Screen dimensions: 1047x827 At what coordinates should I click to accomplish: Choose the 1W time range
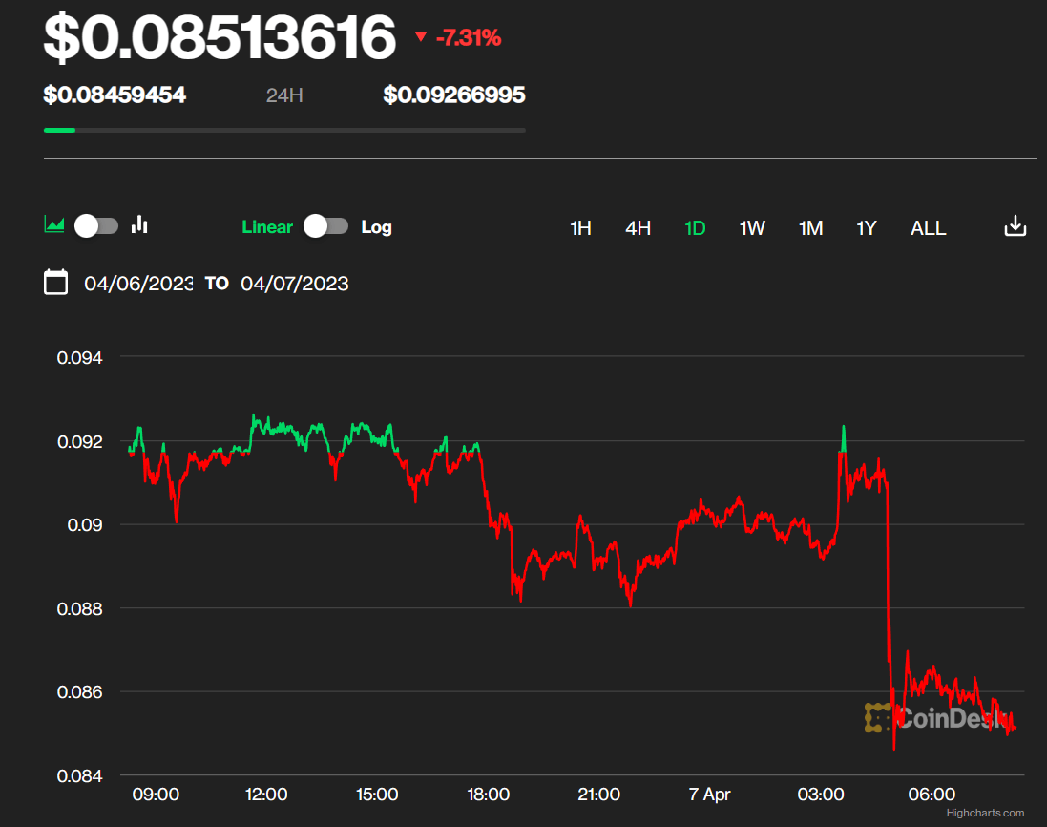(752, 228)
